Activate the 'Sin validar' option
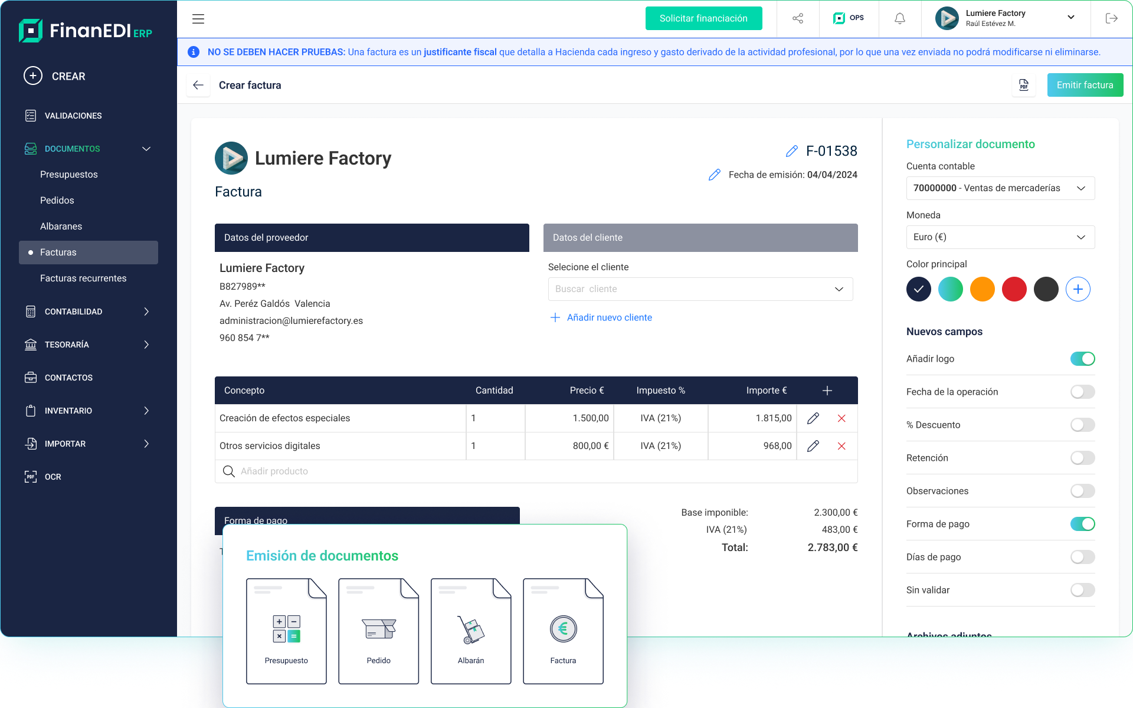Image resolution: width=1133 pixels, height=708 pixels. pos(1082,590)
